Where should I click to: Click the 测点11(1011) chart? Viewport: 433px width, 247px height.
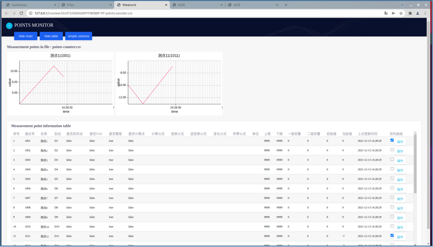coord(169,84)
